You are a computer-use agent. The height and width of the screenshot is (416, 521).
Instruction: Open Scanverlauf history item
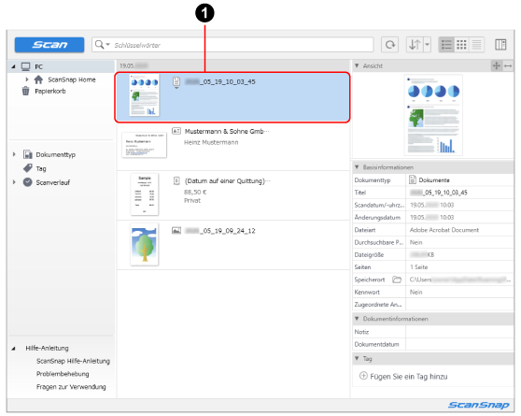[x=53, y=182]
